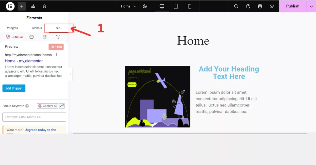Click the canvas horizontal scrollbar
Viewport: 316px width, 165px height.
pos(190,133)
